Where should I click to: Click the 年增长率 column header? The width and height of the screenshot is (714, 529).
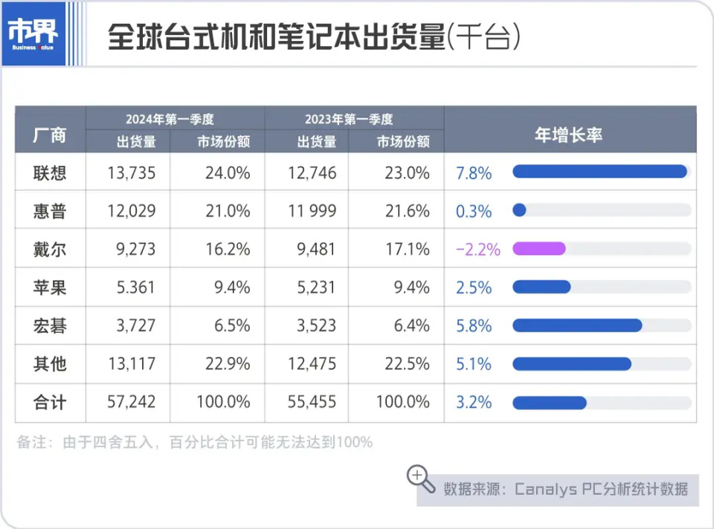click(569, 134)
